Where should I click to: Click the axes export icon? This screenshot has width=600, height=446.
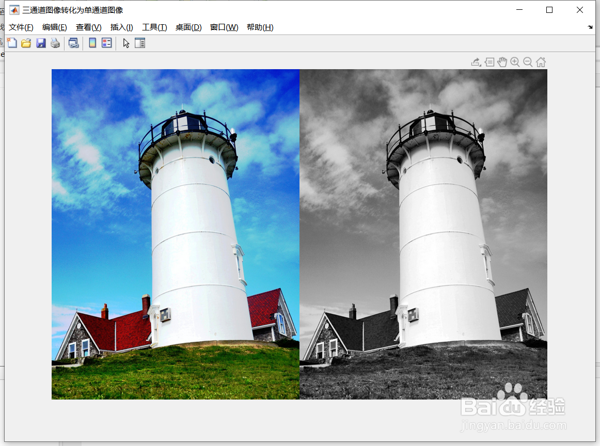coord(476,62)
